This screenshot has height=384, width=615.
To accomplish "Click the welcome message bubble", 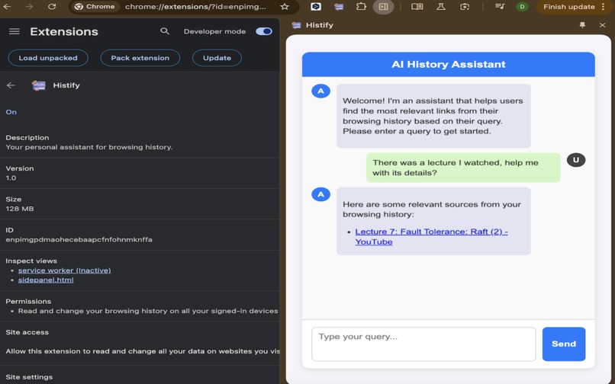I will click(x=433, y=116).
